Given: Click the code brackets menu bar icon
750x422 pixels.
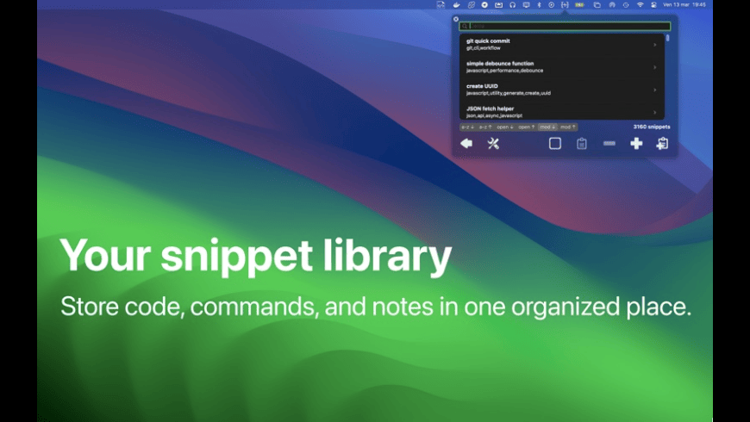Looking at the screenshot, I should [441, 5].
